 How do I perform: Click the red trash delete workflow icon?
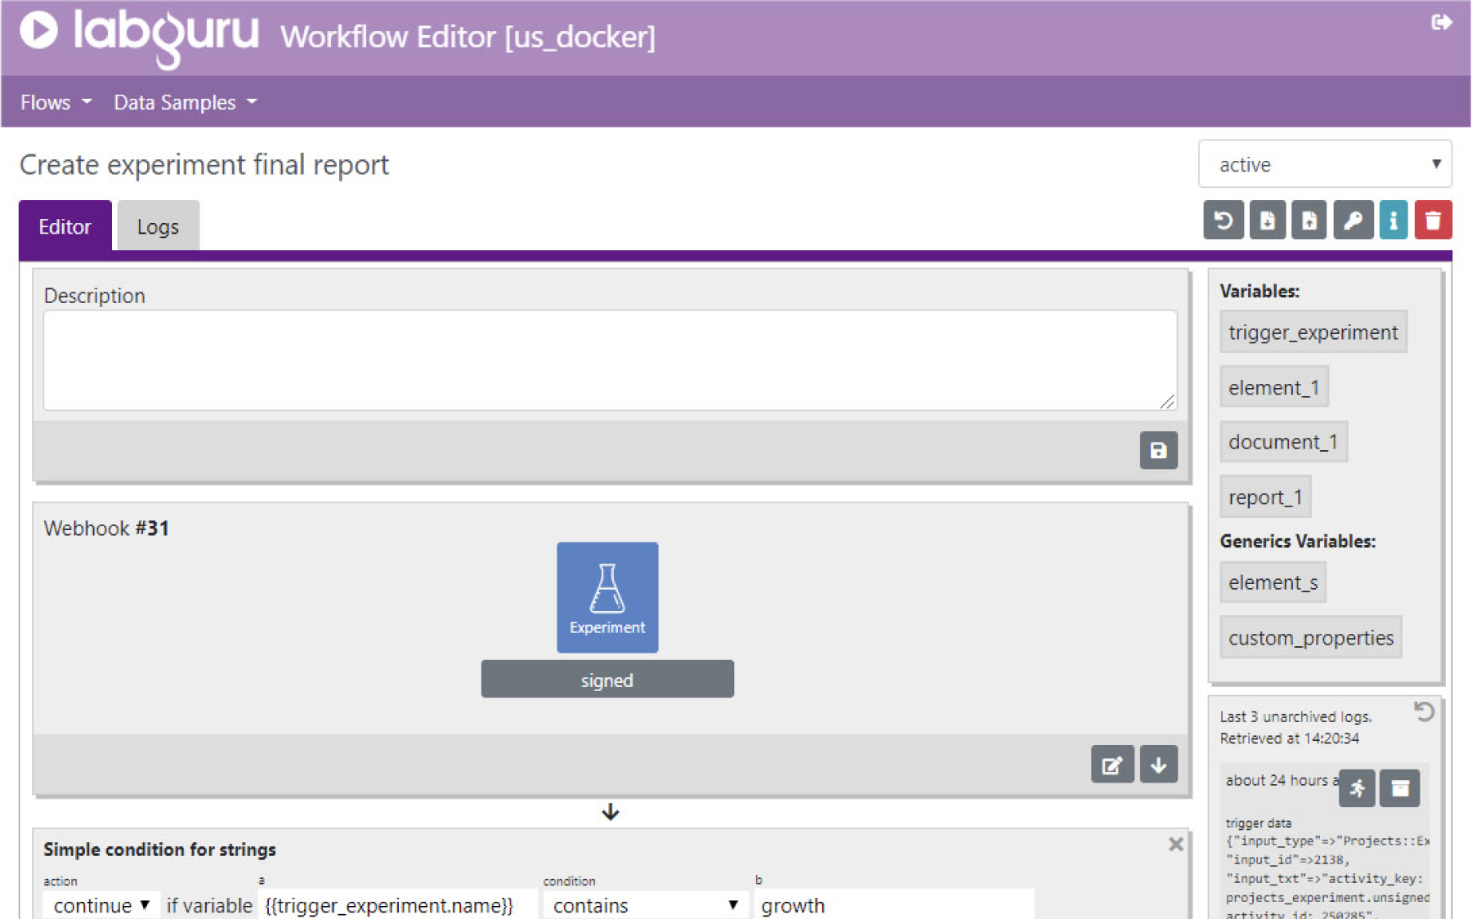tap(1432, 221)
